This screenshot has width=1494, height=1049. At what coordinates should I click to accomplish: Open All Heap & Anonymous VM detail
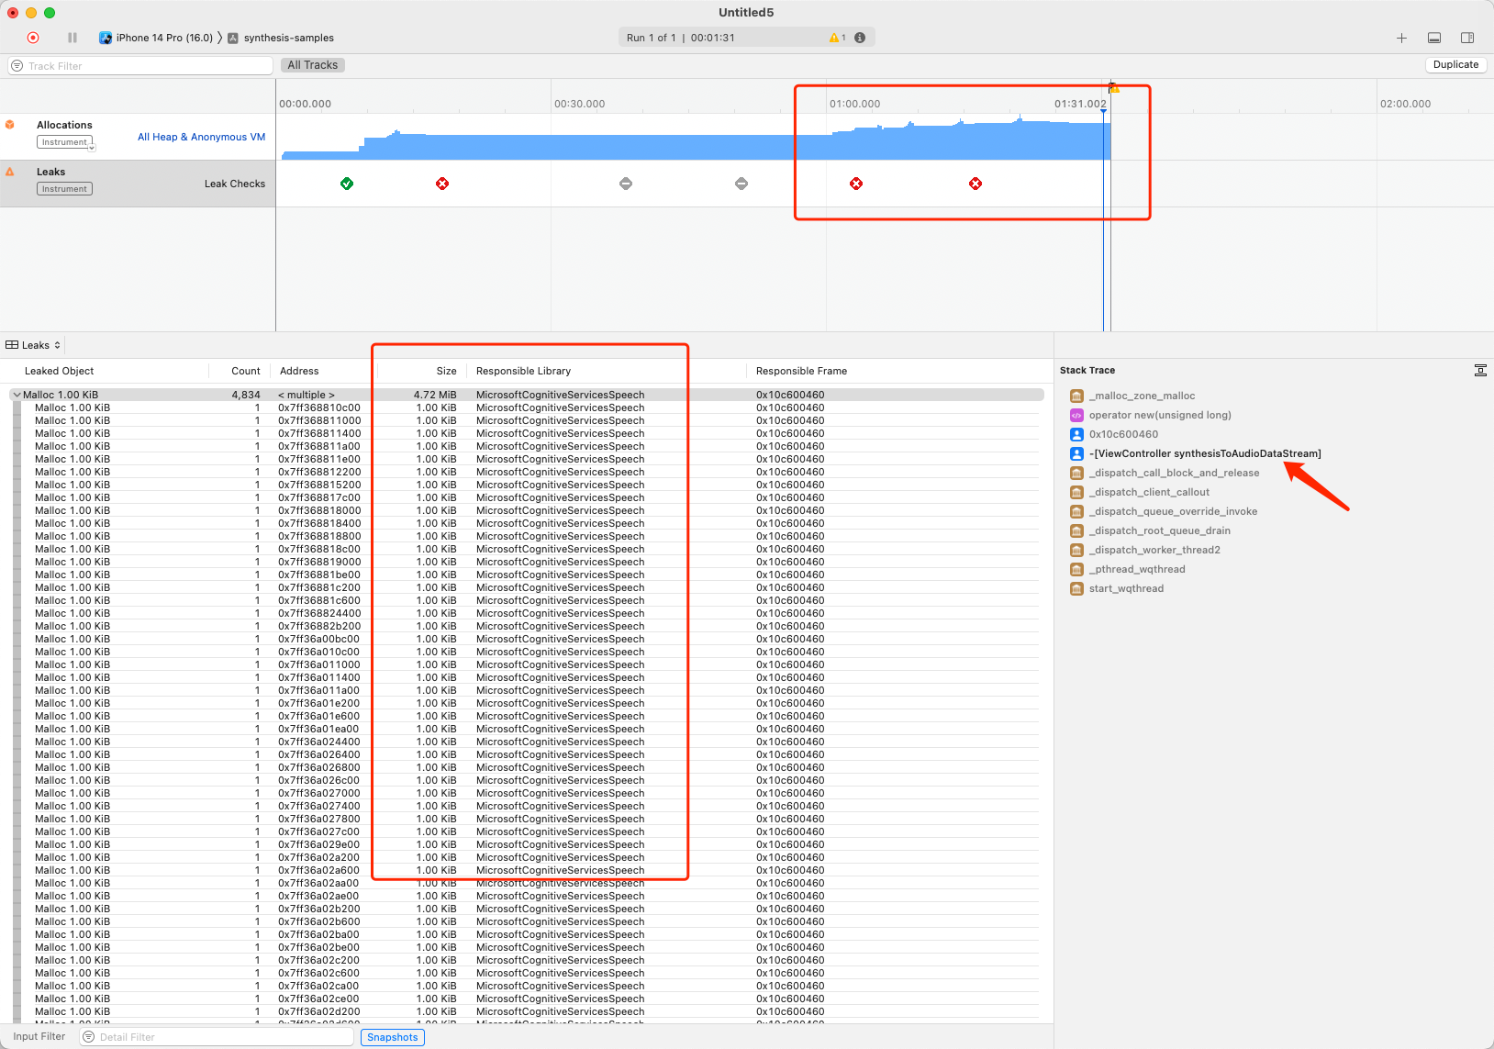(x=201, y=136)
